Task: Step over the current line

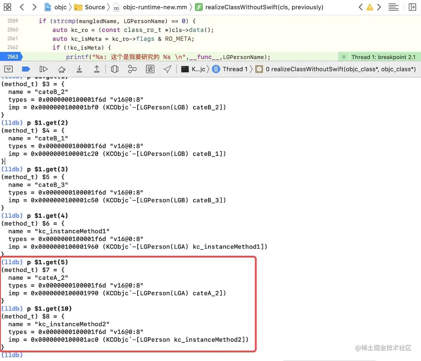Action: click(x=62, y=69)
